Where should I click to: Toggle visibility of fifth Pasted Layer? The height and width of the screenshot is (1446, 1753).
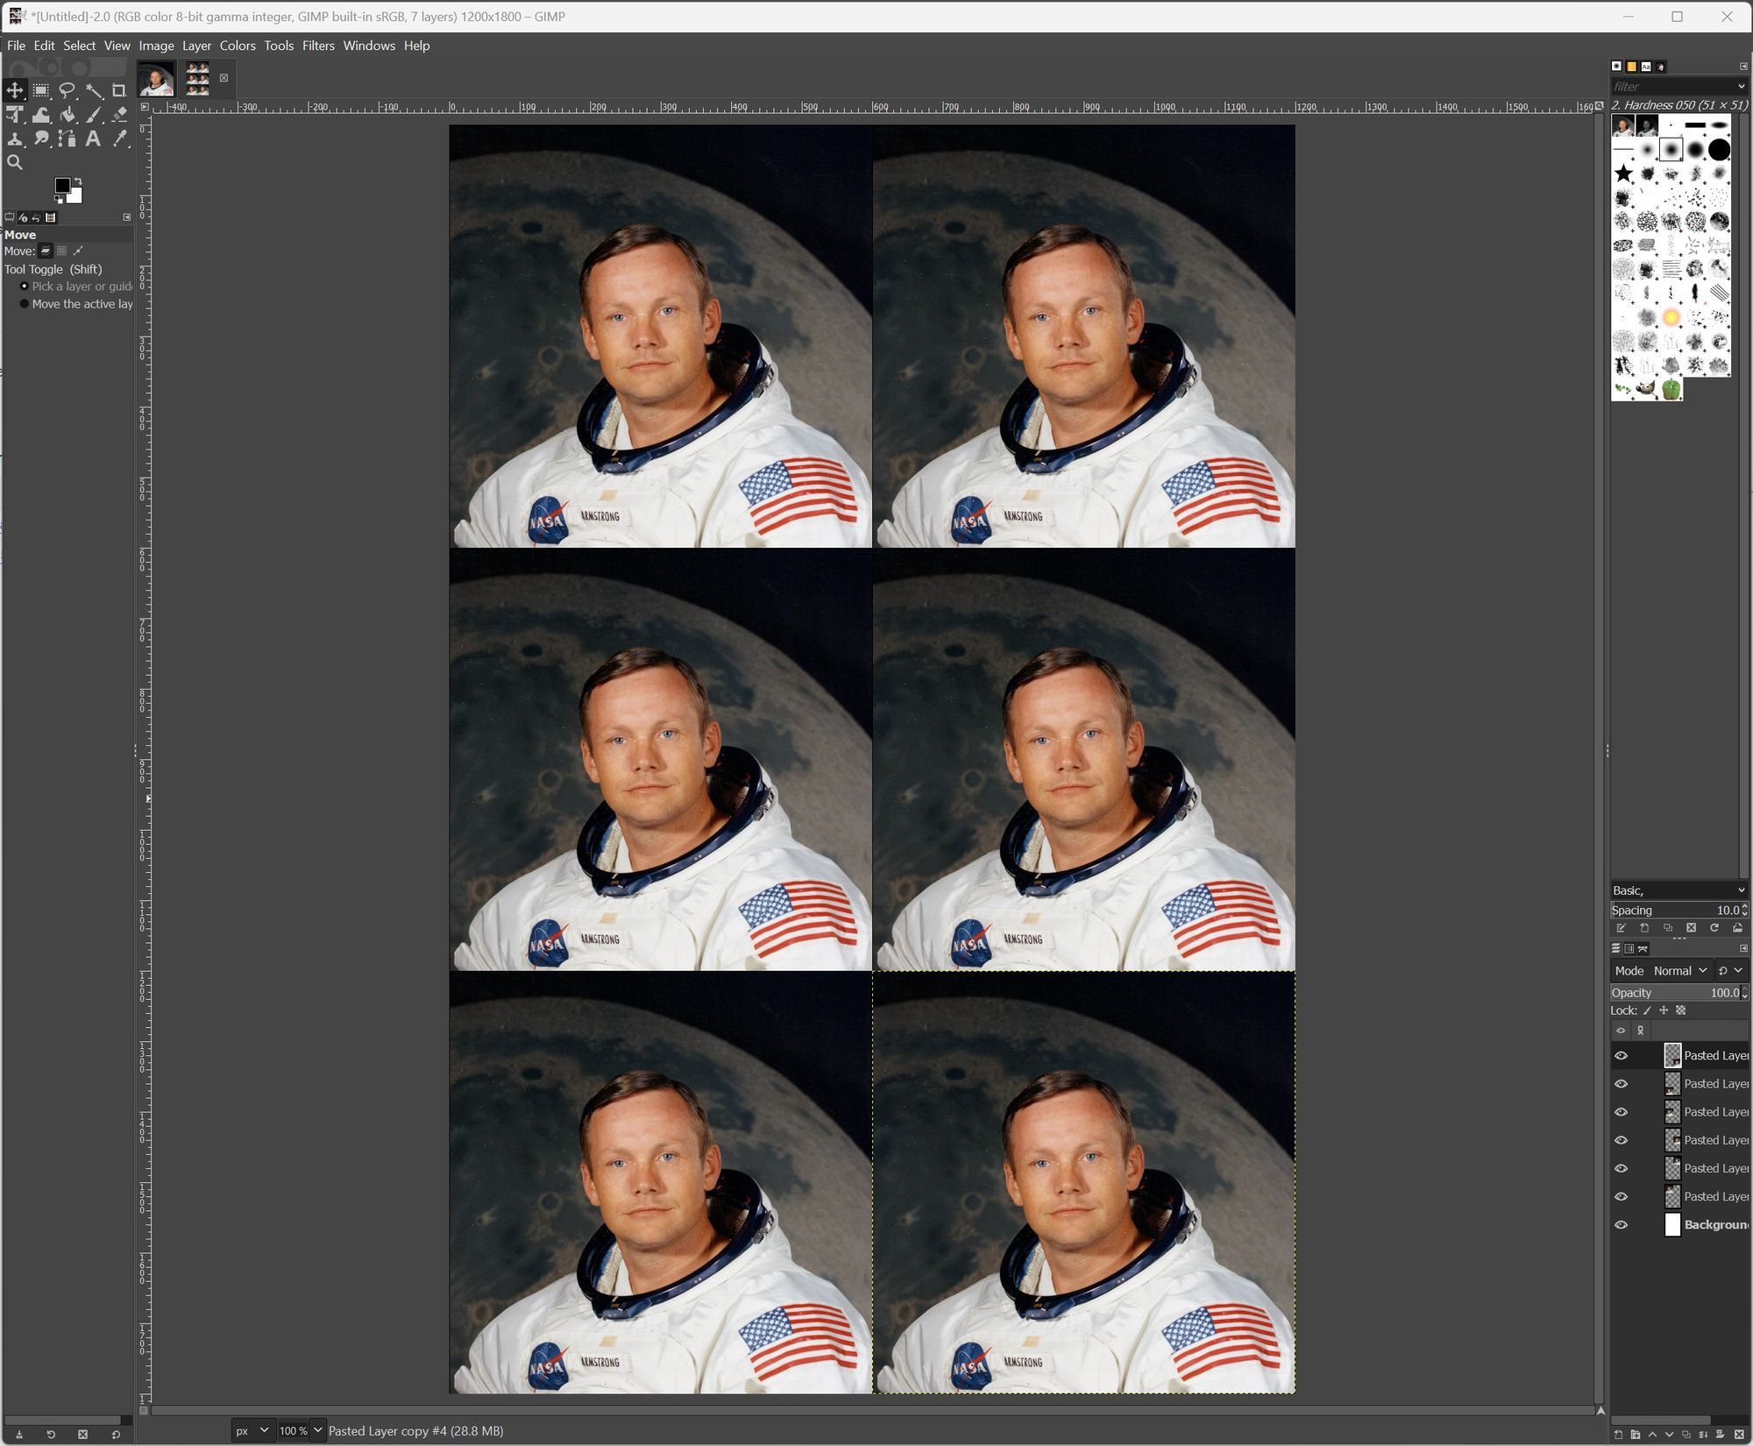1622,1168
